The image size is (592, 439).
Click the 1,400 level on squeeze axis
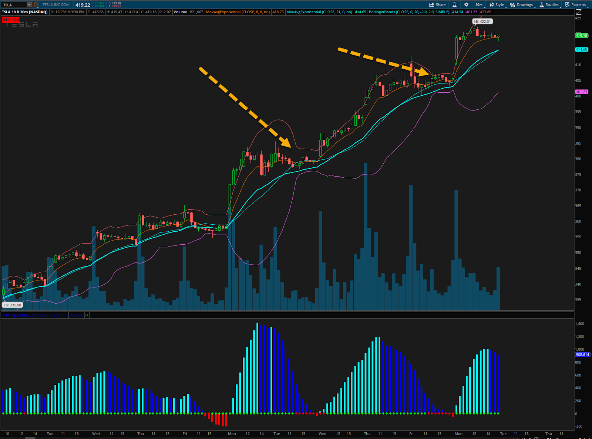(x=579, y=324)
